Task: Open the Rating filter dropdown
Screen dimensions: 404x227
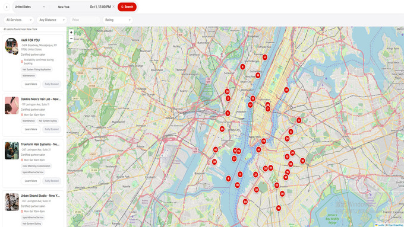Action: coord(118,20)
